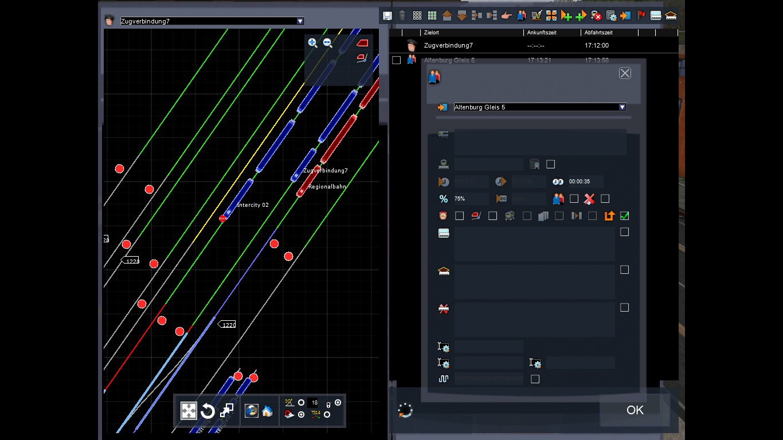Viewport: 783px width, 440px height.
Task: Click the pointing hand toolbar icon
Action: pyautogui.click(x=506, y=15)
